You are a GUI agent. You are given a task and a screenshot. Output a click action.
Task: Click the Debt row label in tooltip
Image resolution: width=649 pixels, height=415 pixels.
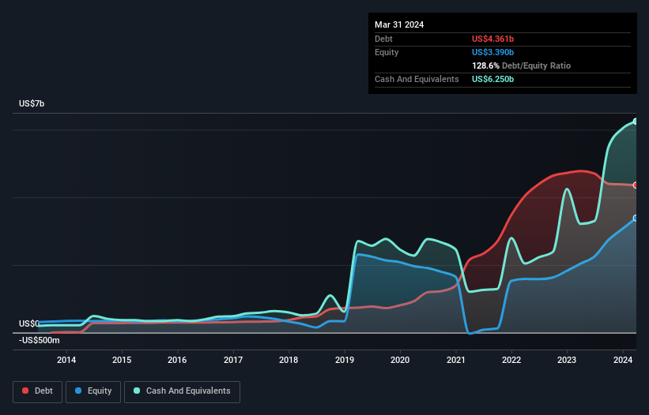(x=383, y=39)
